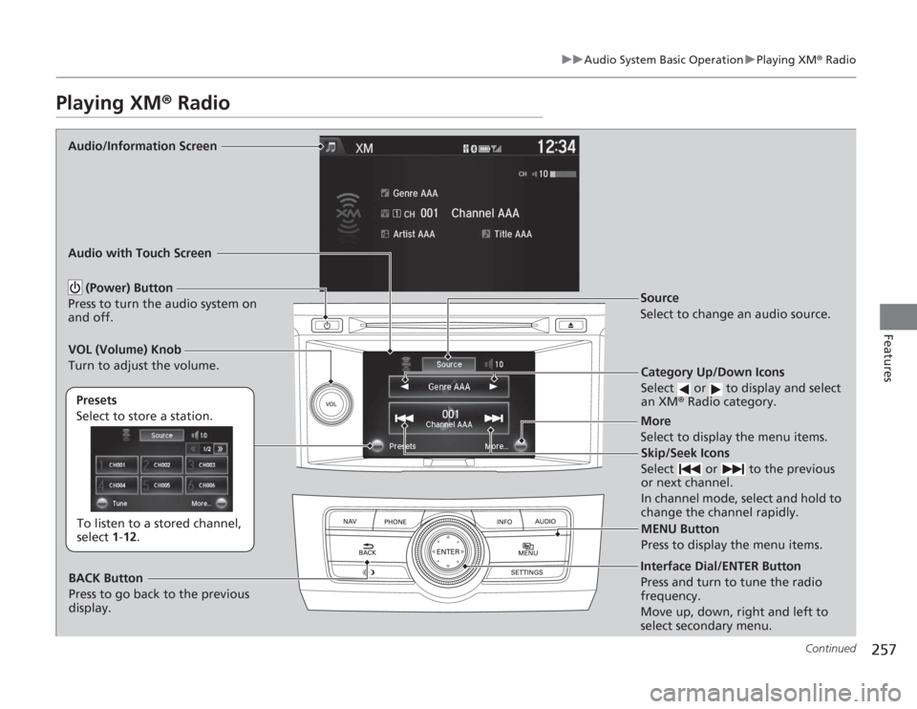Click the VOL volume knob
Screen dimensions: 917x709
coord(331,404)
